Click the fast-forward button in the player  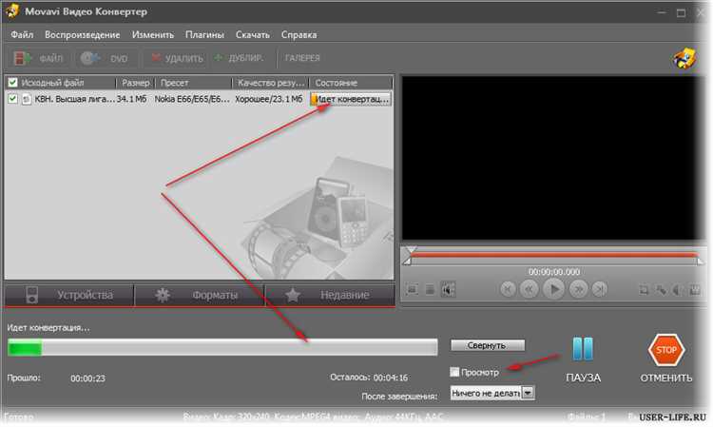(x=578, y=289)
